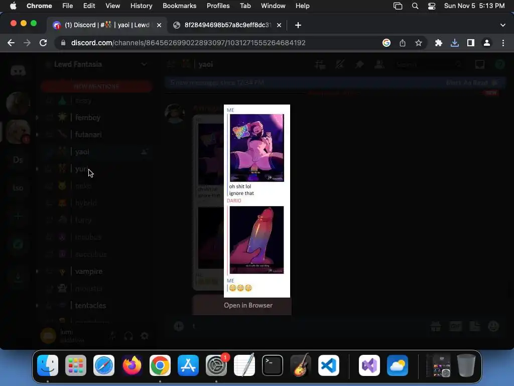This screenshot has height=386, width=514.
Task: Click Open in Browser under the image
Action: 248,305
